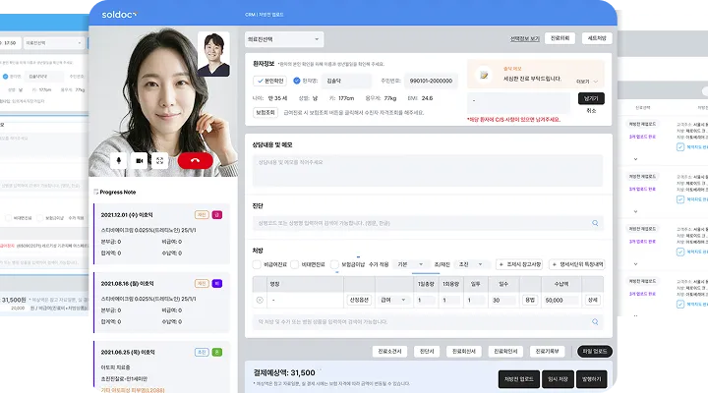Screen dimensions: 708x393
Task: Expand the memo with 더보기 chevron
Action: 587,82
